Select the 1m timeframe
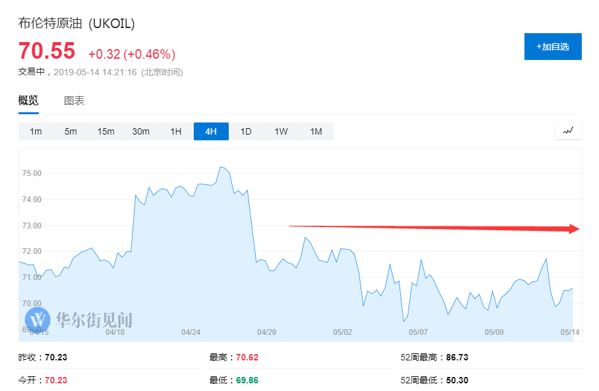 point(36,131)
